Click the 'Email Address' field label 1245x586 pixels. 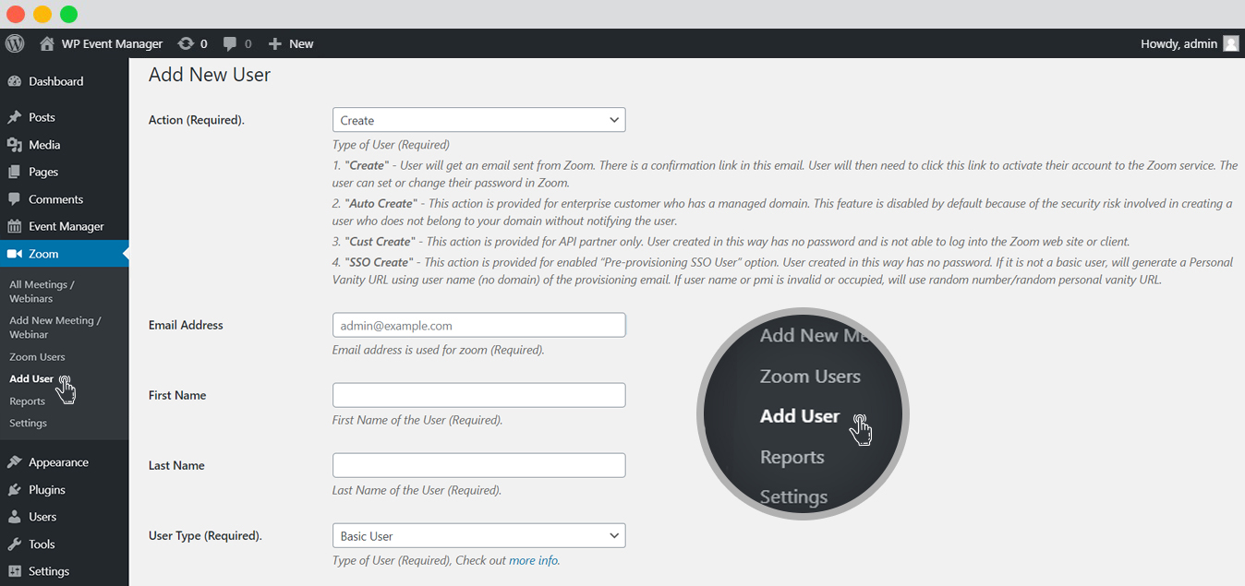186,325
